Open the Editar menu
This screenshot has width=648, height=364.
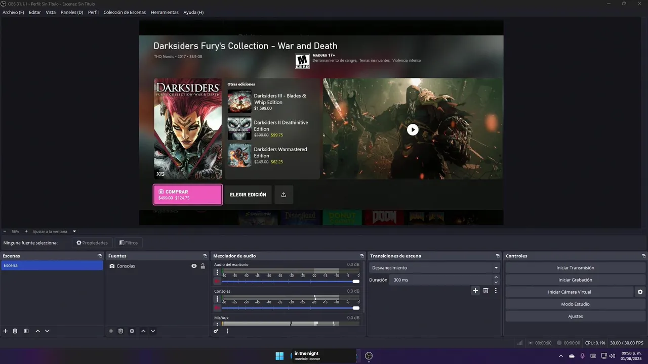click(35, 12)
